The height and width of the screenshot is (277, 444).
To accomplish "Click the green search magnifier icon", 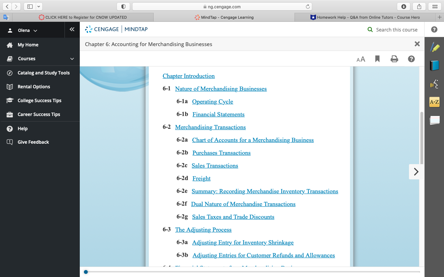I will point(370,30).
